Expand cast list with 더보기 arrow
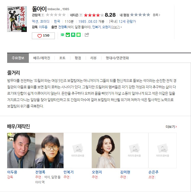 (116, 27)
